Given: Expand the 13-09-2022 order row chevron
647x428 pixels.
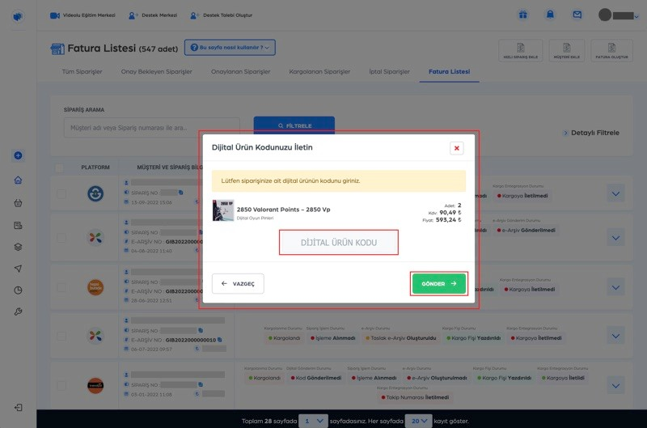Looking at the screenshot, I should [x=615, y=193].
